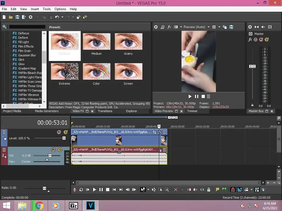Open audio track 2 hamburger menu
Viewport: 282px width, 211px height.
pyautogui.click(x=4, y=150)
